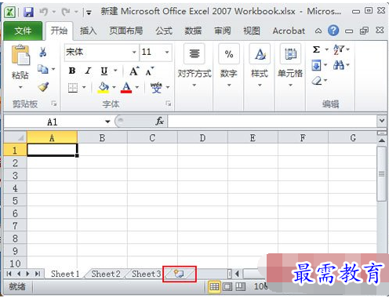Apply red Font Color A
The height and width of the screenshot is (298, 389).
point(126,87)
